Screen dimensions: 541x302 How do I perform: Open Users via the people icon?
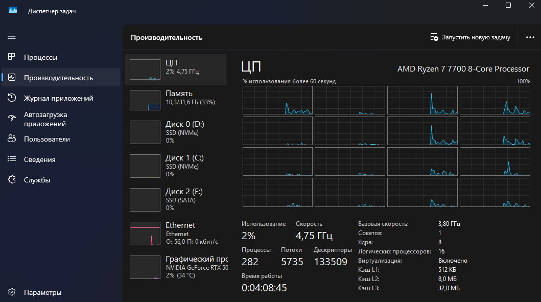click(12, 139)
